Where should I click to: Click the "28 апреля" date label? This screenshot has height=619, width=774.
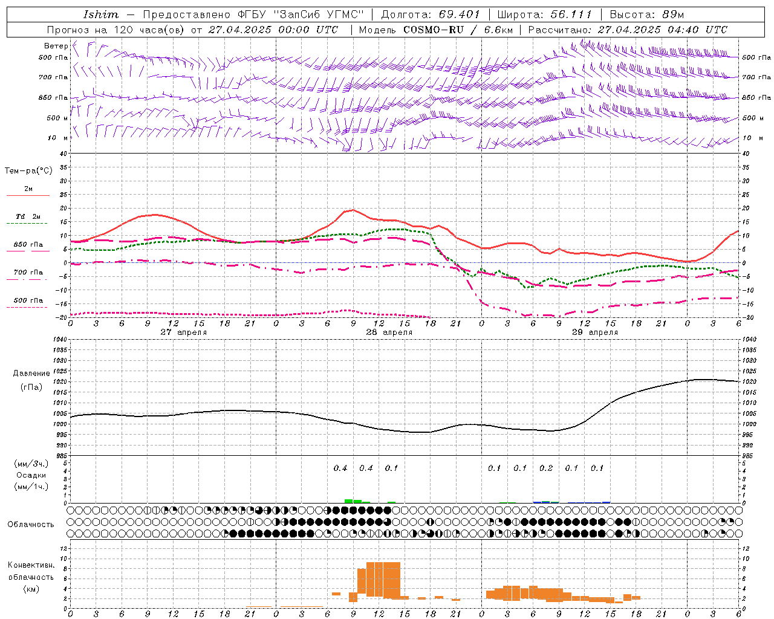pyautogui.click(x=389, y=332)
